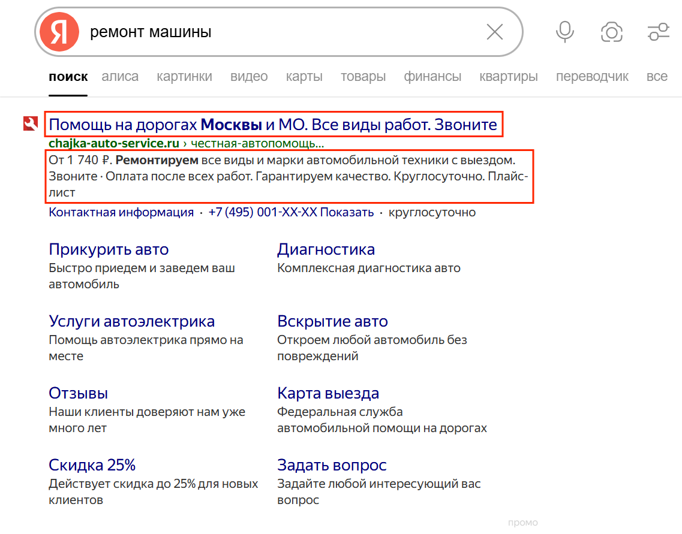Screen dimensions: 682x534
Task: Switch to the картинки tab
Action: coord(184,76)
